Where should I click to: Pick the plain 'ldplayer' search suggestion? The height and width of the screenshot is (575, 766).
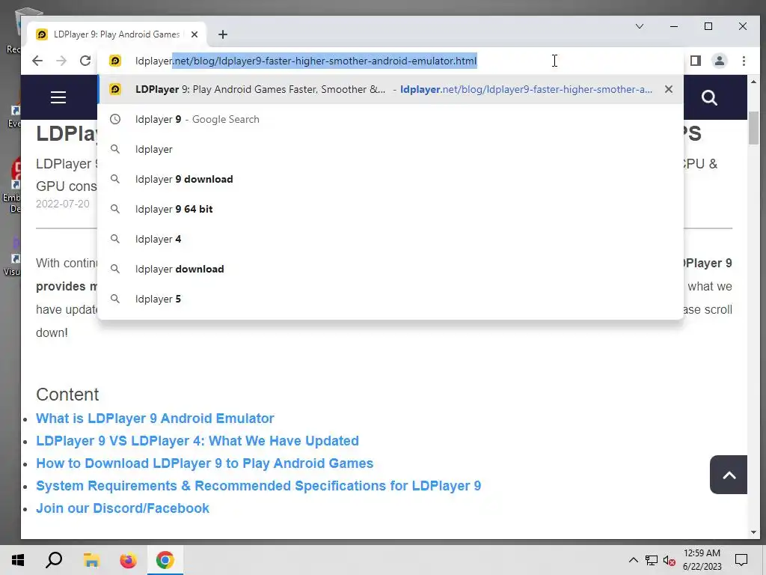pos(390,149)
